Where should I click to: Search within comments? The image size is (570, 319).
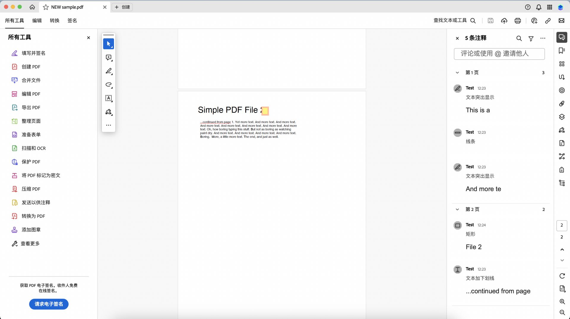click(519, 38)
